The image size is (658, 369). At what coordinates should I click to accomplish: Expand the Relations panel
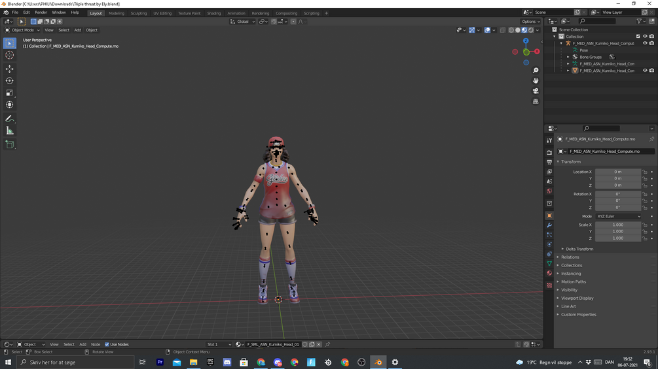coord(570,257)
